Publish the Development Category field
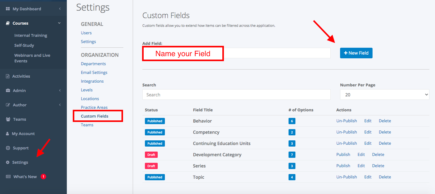Viewport: 435px width, 194px height. (x=343, y=154)
